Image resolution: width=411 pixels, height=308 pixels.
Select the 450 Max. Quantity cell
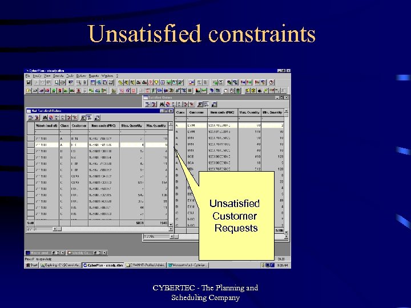249,157
